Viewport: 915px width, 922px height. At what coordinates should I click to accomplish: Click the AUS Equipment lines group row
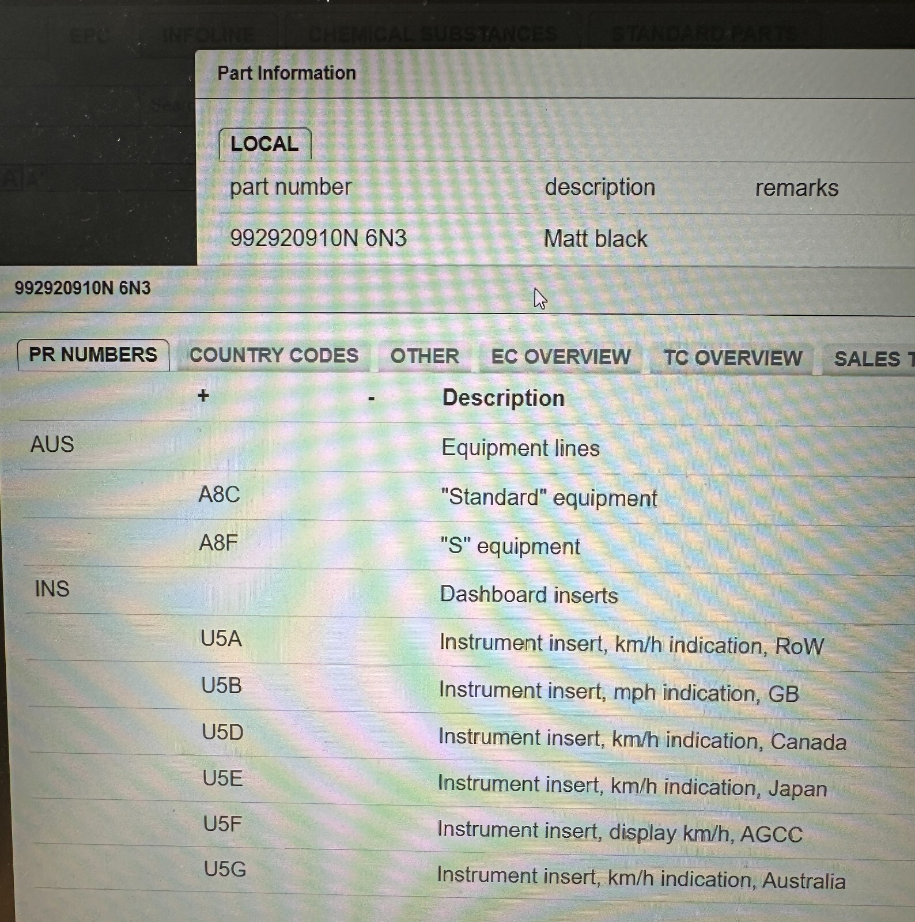click(520, 448)
